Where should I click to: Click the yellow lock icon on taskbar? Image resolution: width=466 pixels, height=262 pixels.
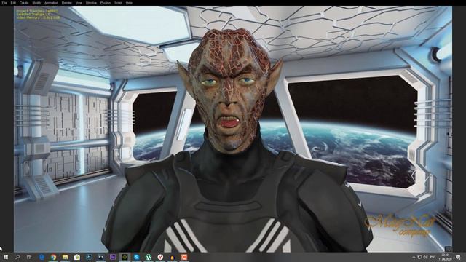coord(172,257)
